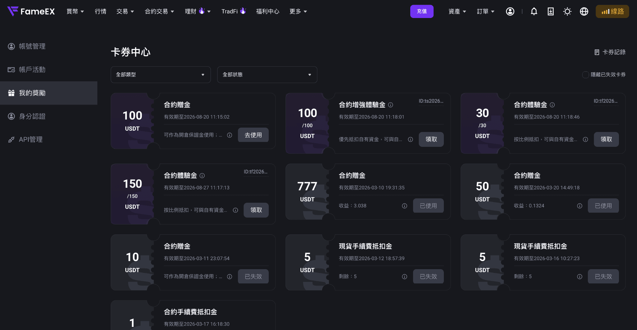Screen dimensions: 637x330
Task: Switch theme with the sun icon
Action: pos(567,11)
